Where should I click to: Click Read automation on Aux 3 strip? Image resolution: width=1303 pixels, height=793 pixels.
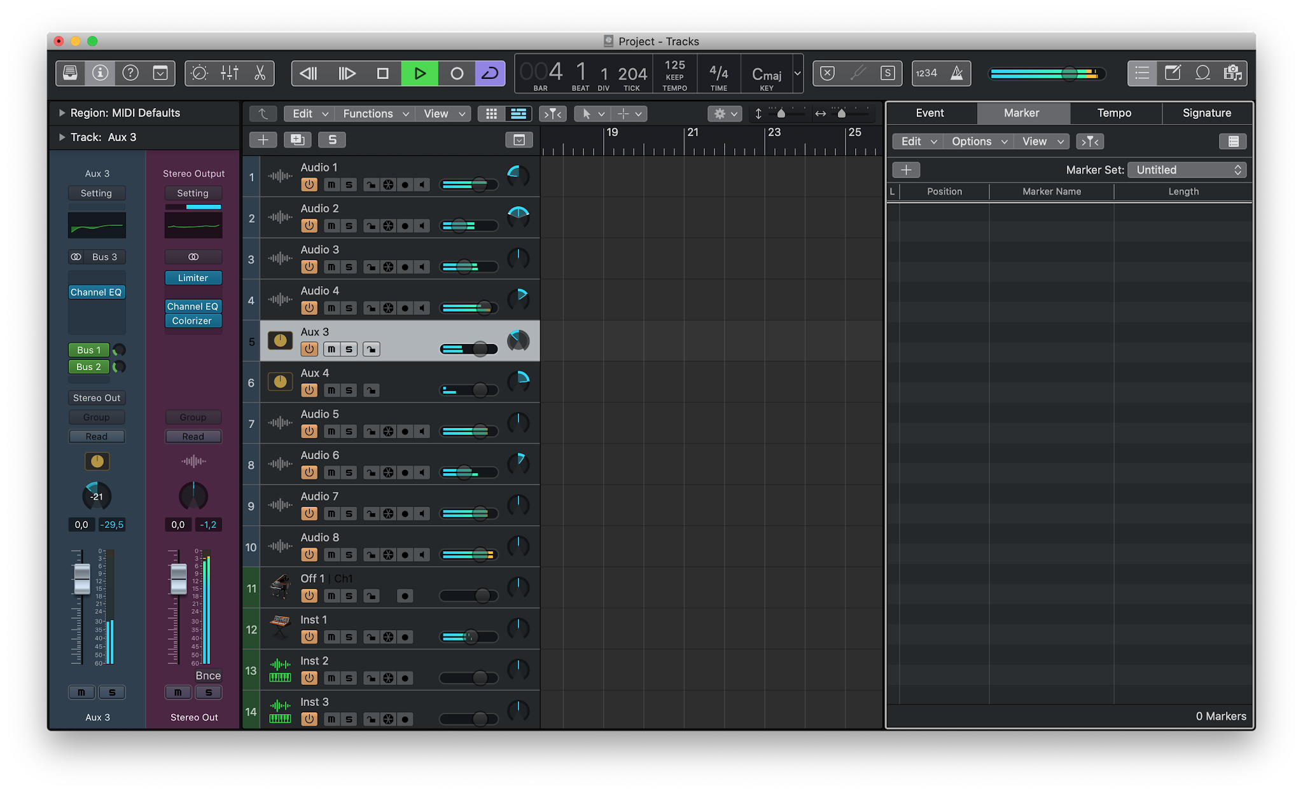tap(97, 437)
